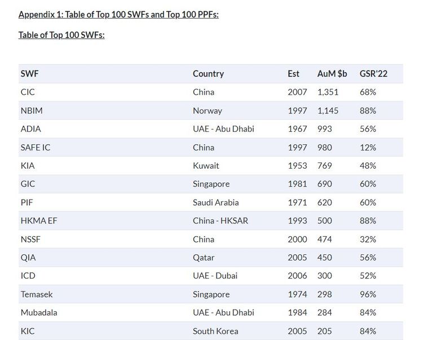The image size is (433, 340).
Task: Select South Korea country cell
Action: pos(215,331)
